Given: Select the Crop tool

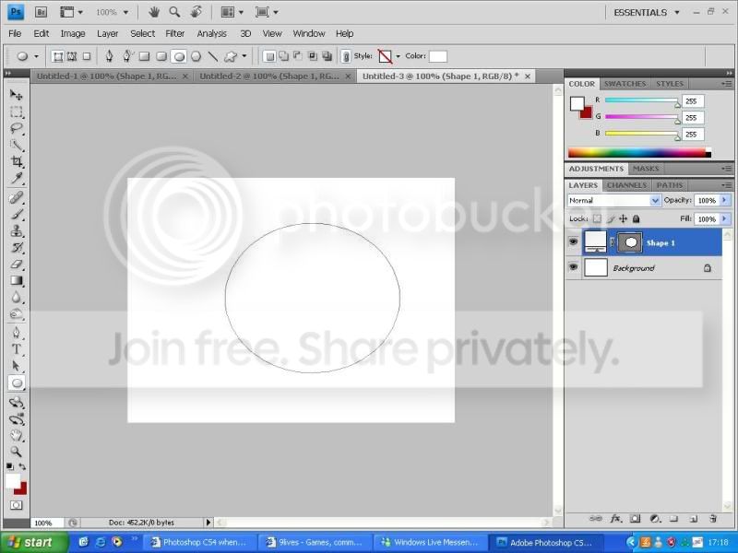Looking at the screenshot, I should [17, 162].
